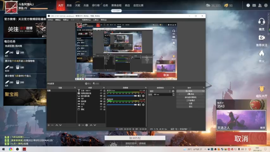Expand the 停止推流 button dropdown arrow
This screenshot has width=270, height=152.
coord(203,91)
